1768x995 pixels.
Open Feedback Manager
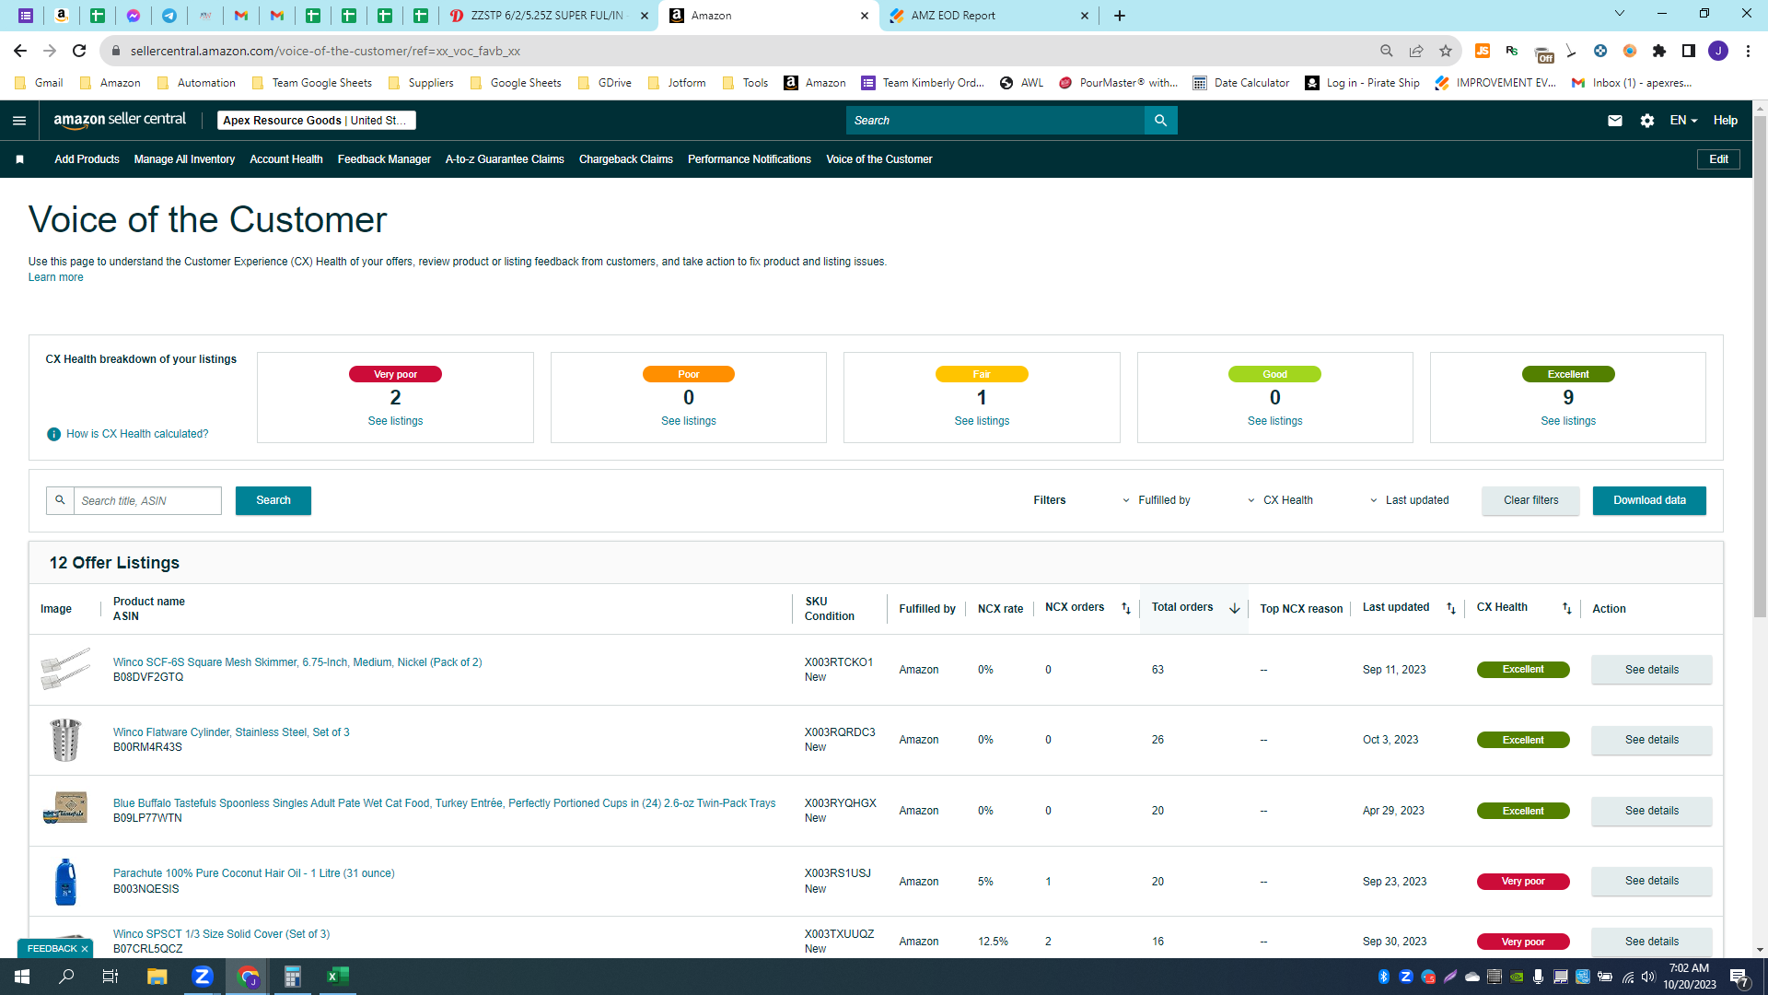384,159
